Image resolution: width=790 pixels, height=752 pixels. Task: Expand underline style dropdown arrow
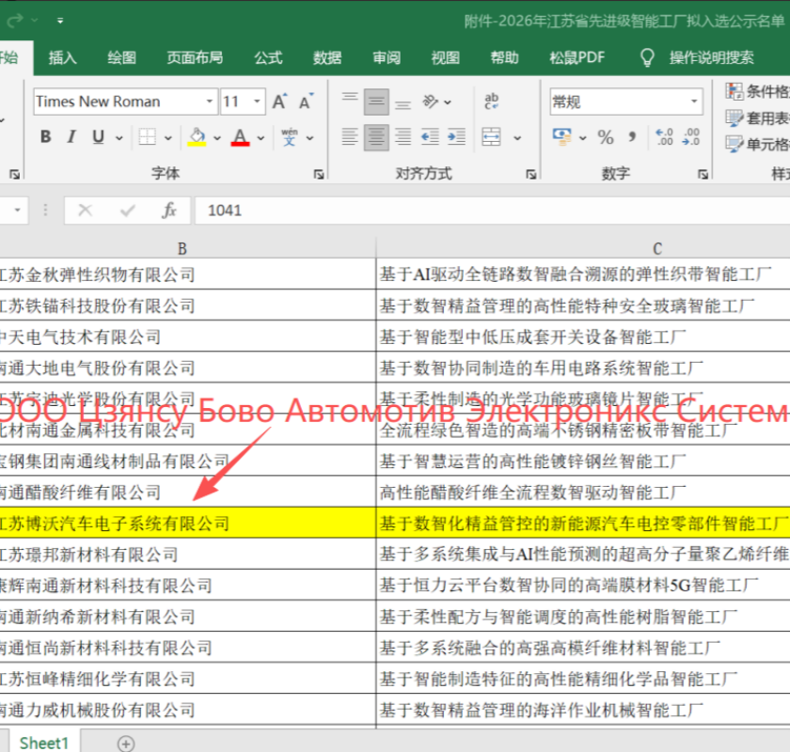118,137
